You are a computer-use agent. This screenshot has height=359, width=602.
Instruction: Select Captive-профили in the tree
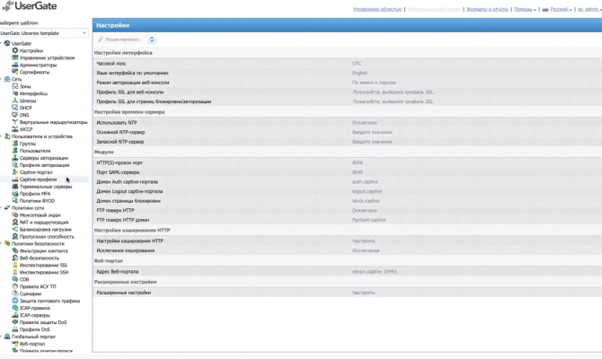(38, 179)
